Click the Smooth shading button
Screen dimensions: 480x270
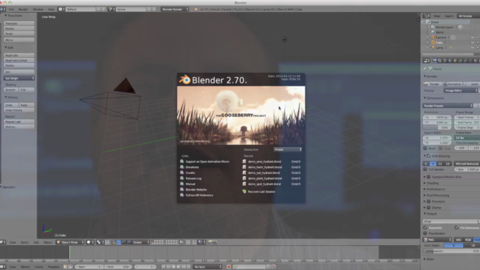tap(11, 90)
